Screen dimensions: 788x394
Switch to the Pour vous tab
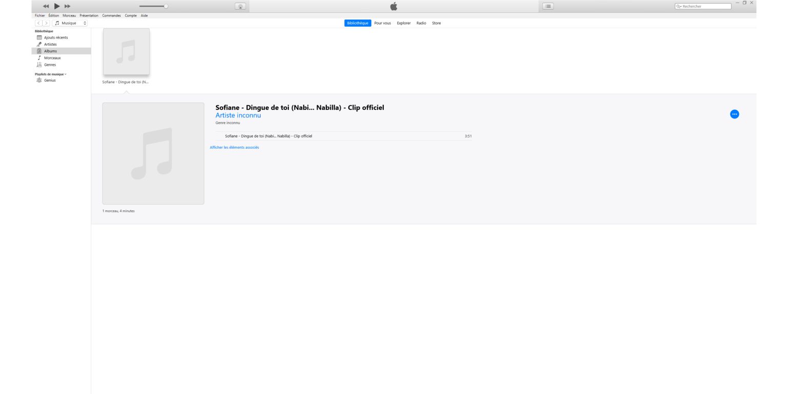[x=383, y=23]
